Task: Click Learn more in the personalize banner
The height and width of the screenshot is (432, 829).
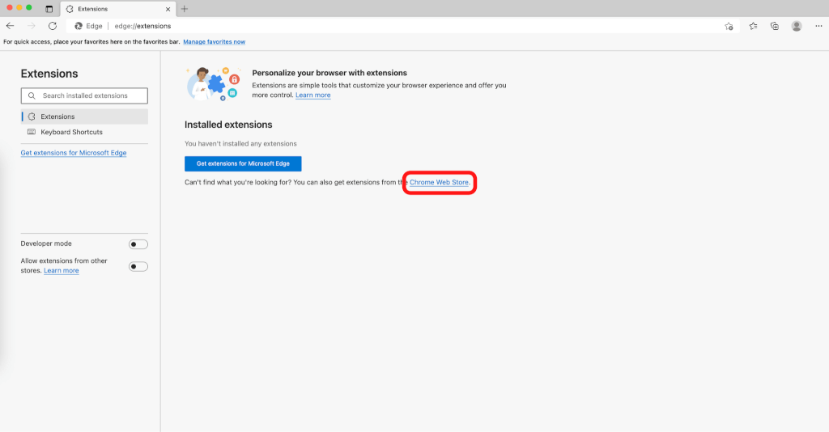Action: [x=312, y=95]
